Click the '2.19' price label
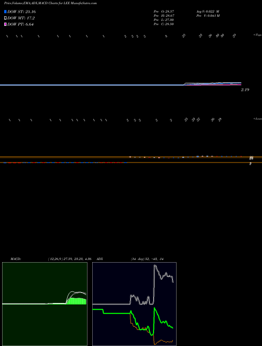The height and width of the screenshot is (346, 262). [x=245, y=90]
